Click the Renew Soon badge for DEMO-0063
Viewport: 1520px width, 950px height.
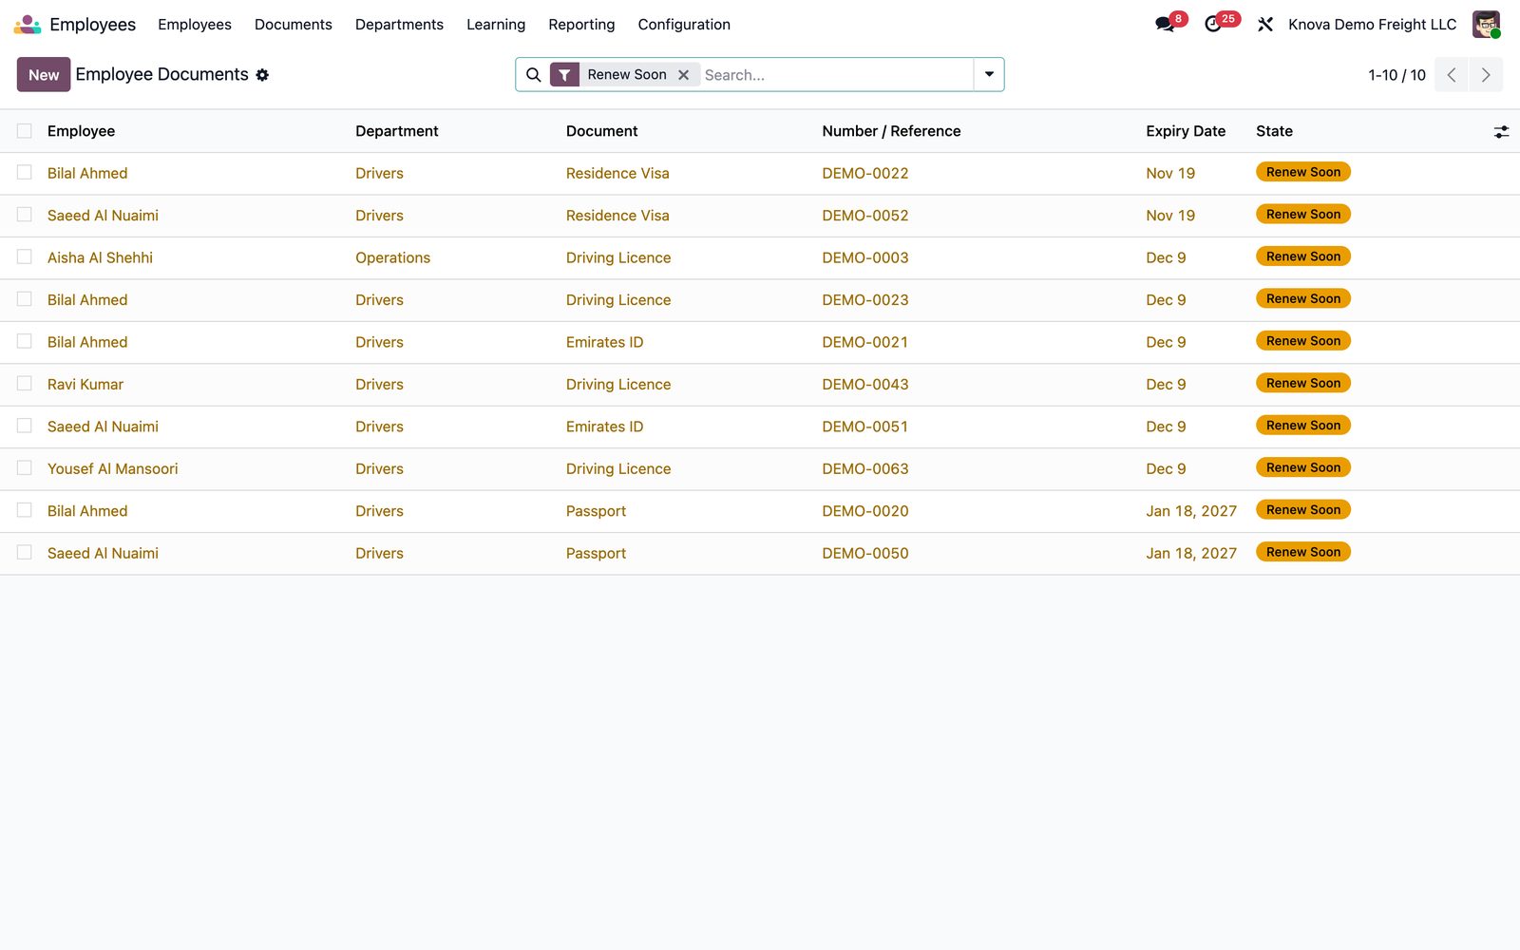click(1303, 467)
